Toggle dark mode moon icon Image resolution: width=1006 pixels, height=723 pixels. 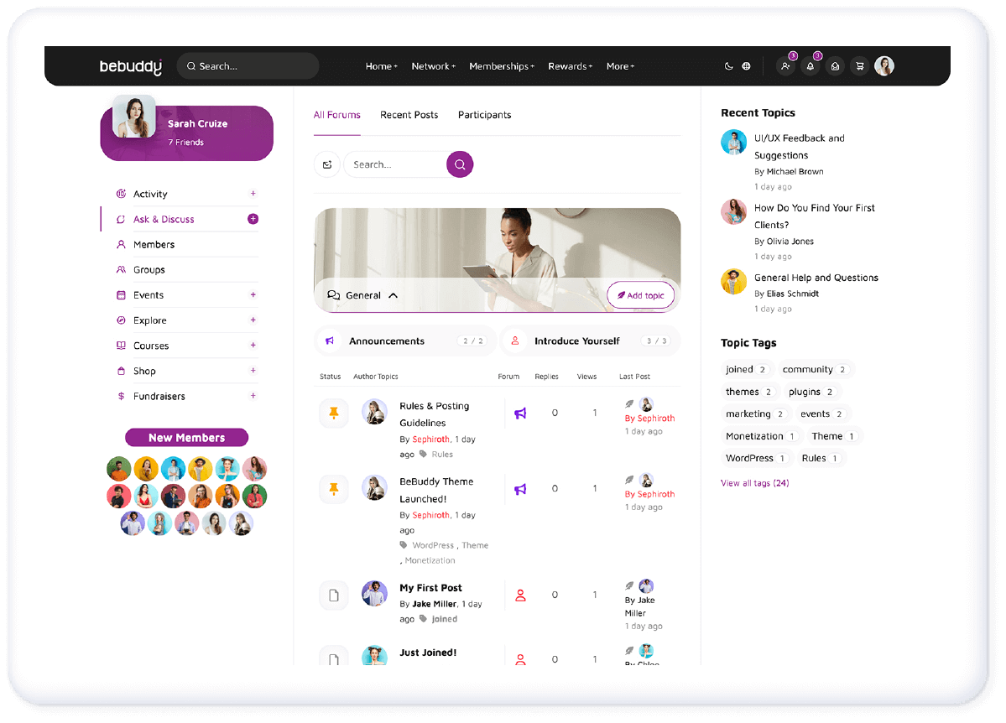point(728,66)
